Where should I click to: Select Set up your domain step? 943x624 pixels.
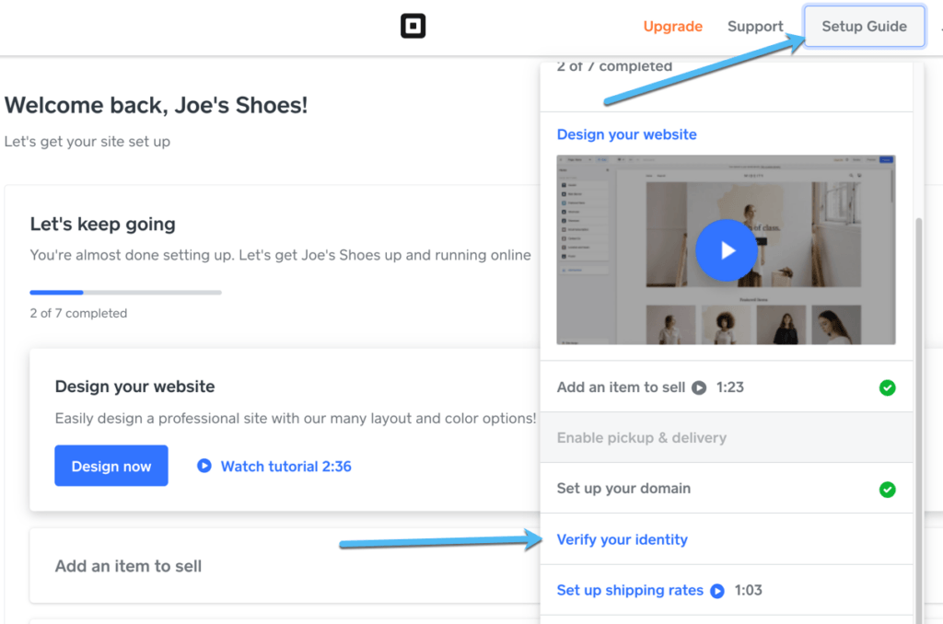click(623, 489)
